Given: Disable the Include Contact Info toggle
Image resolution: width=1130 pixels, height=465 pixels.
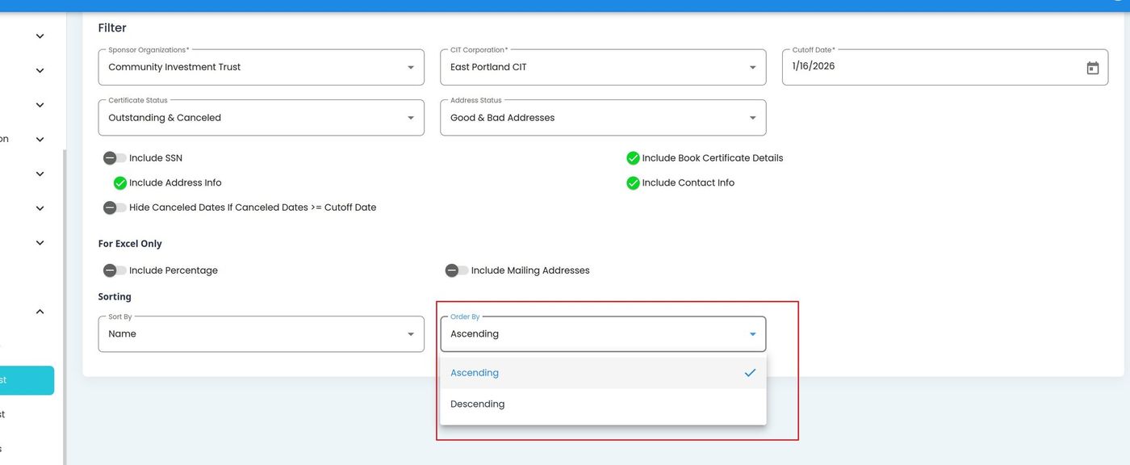Looking at the screenshot, I should [633, 183].
